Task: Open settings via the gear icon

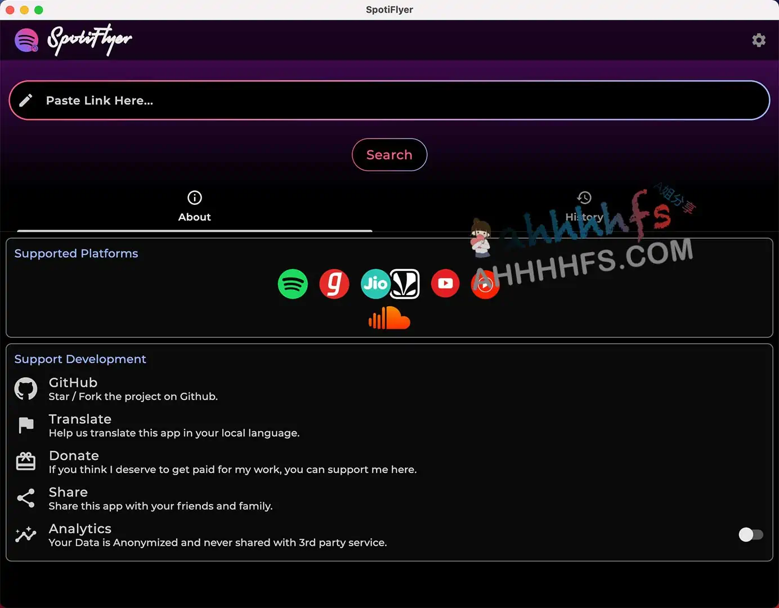Action: tap(759, 40)
